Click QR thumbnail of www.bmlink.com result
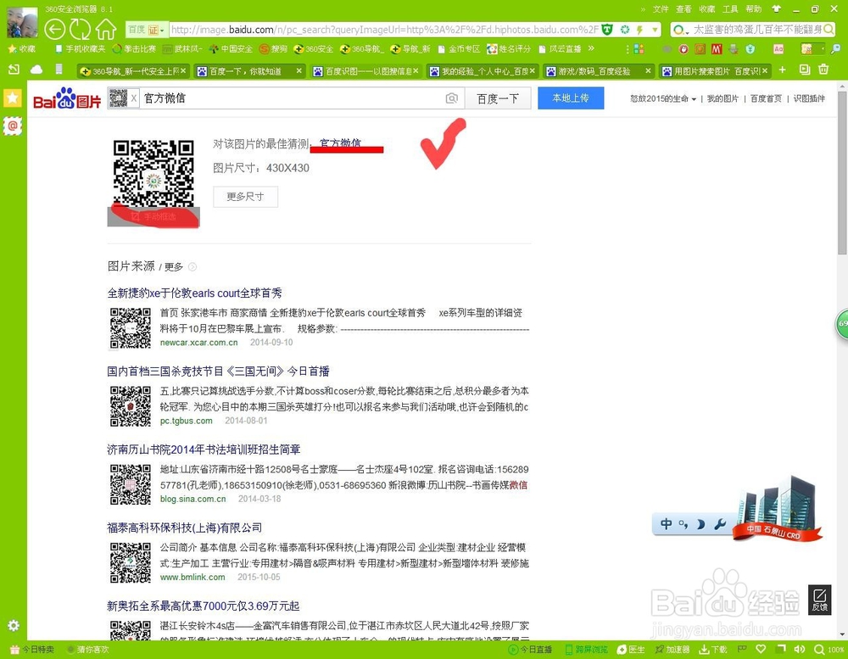Image resolution: width=848 pixels, height=659 pixels. 131,562
